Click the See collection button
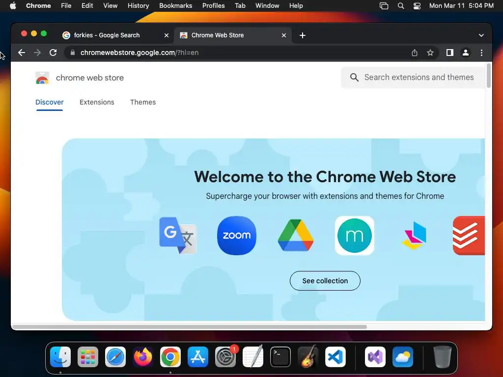 pos(325,281)
